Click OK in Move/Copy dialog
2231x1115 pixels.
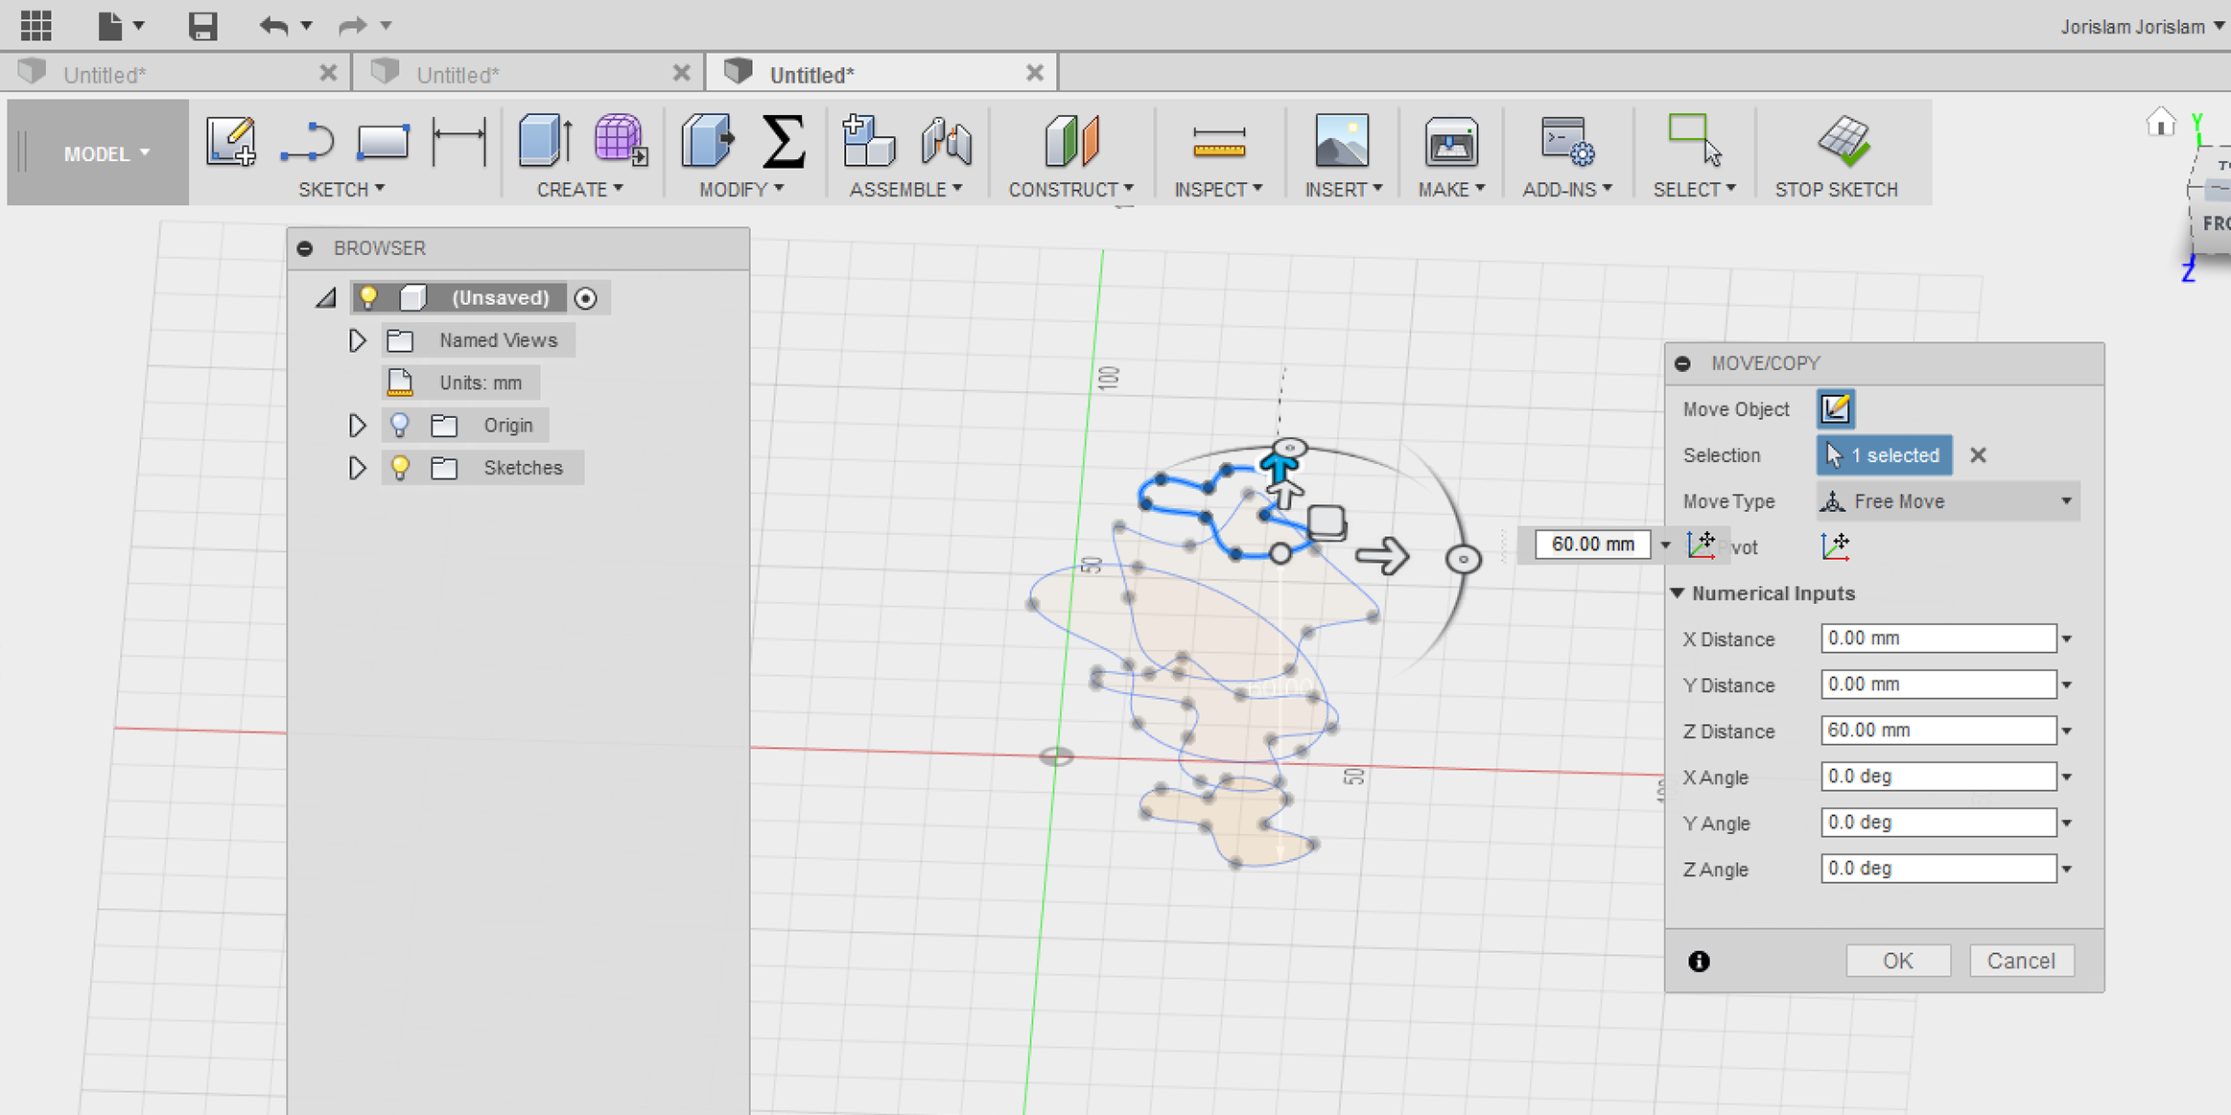[1898, 961]
